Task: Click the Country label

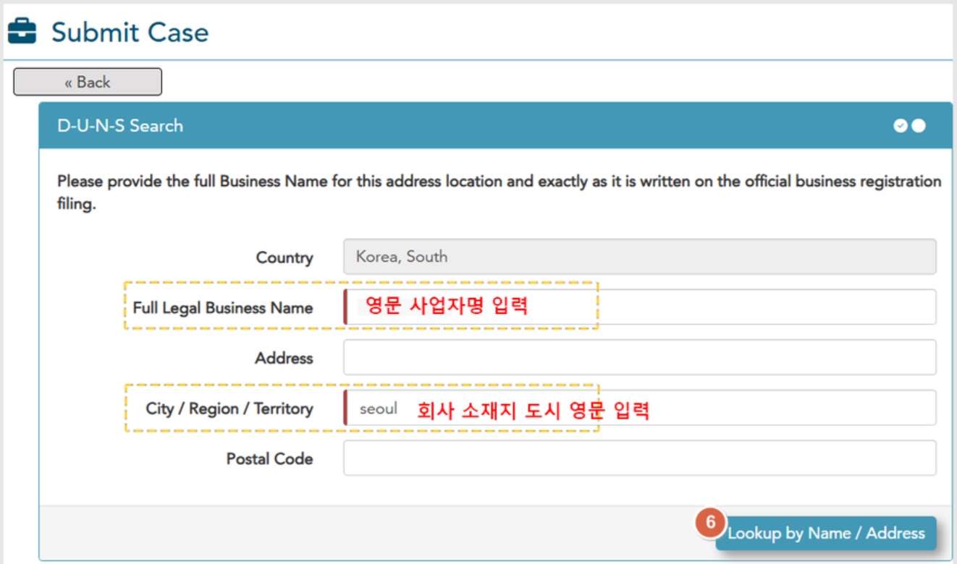Action: click(284, 258)
